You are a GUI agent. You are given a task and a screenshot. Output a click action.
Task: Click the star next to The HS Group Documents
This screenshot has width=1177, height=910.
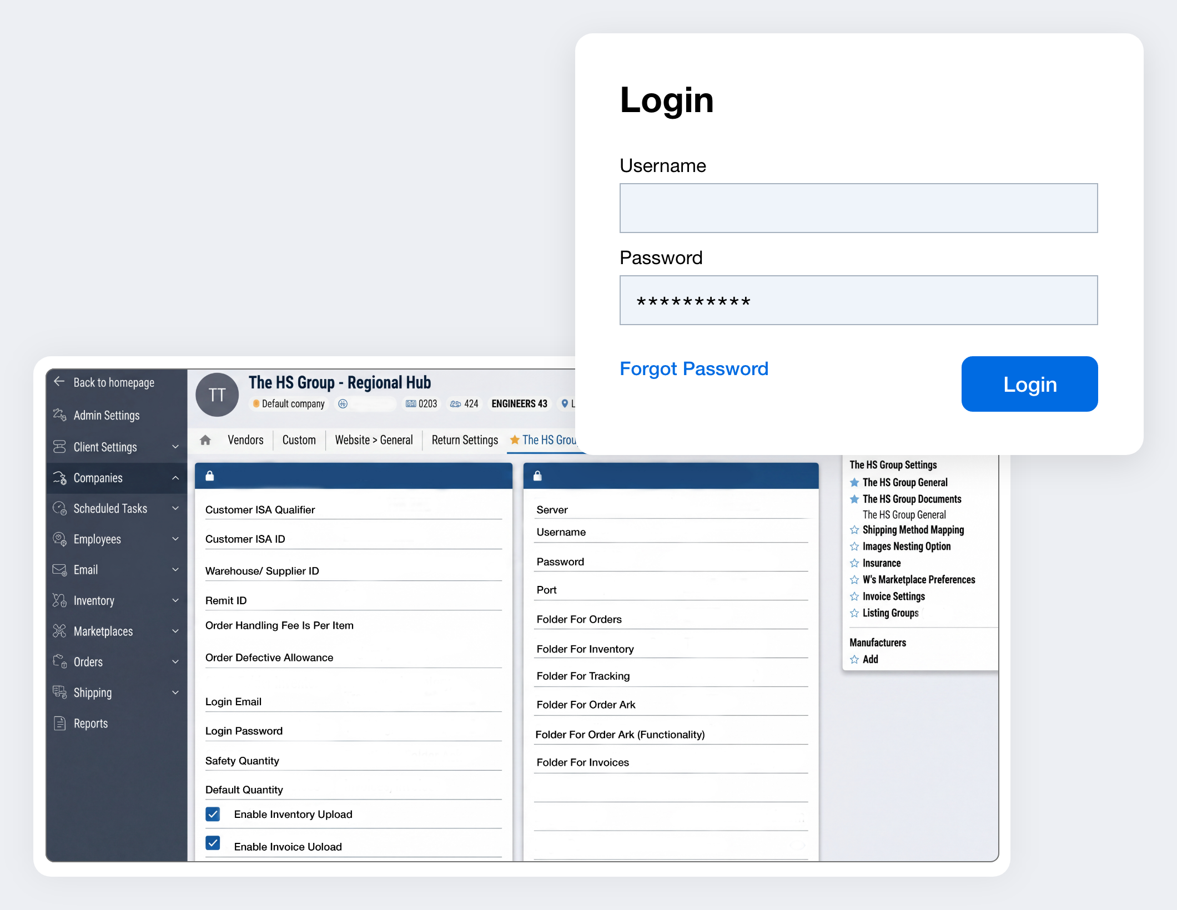point(854,499)
